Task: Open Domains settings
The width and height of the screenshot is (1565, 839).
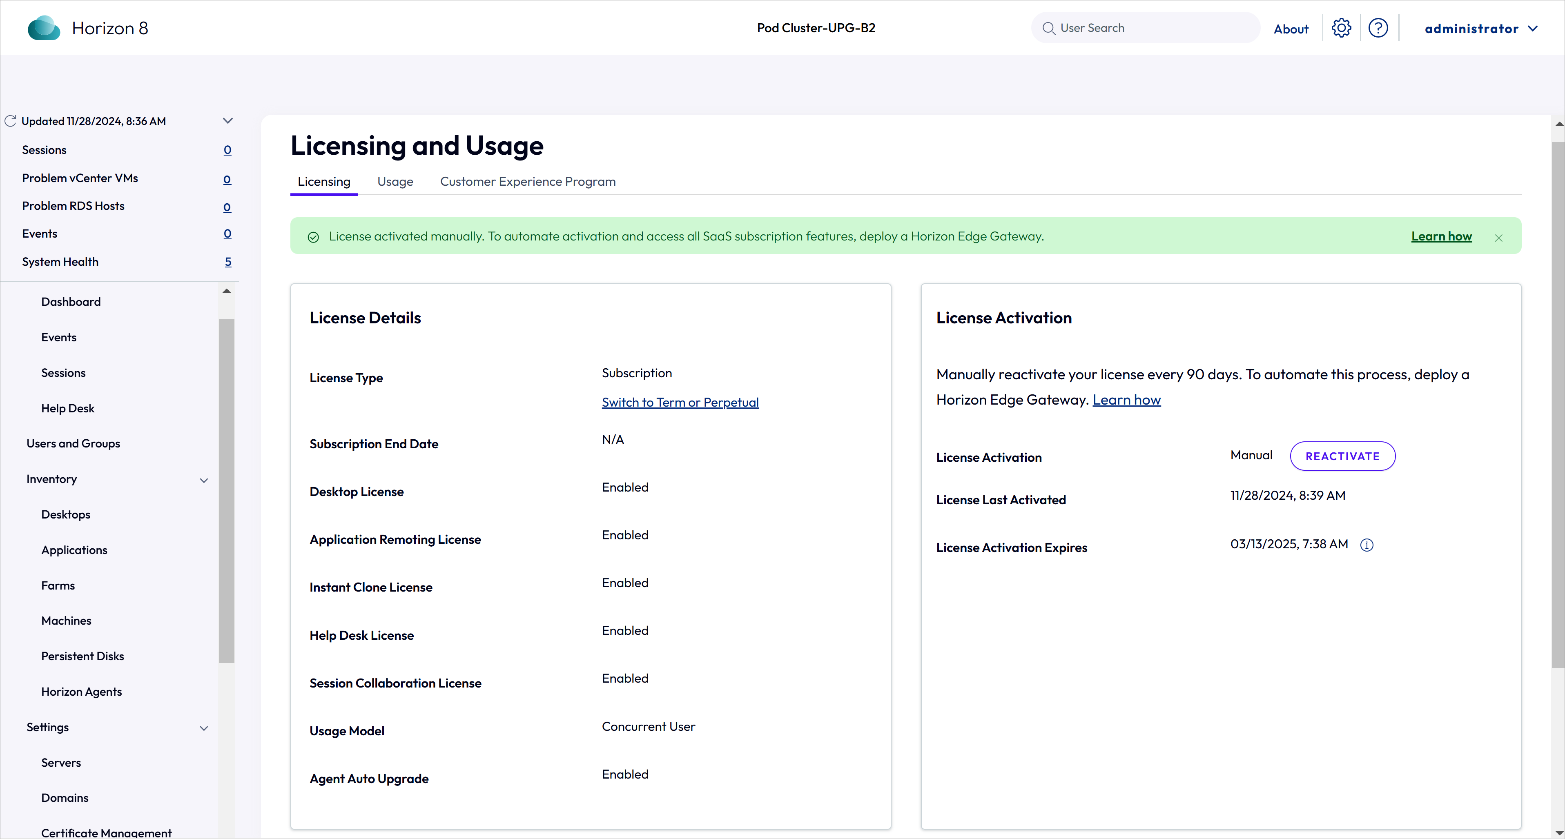Action: 65,798
